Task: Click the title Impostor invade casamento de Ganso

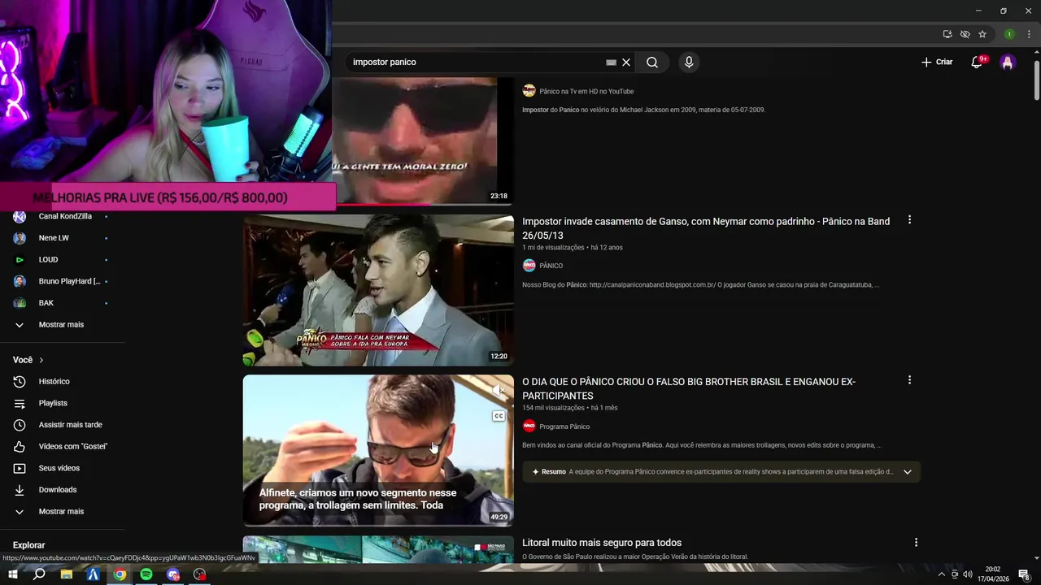Action: point(706,227)
